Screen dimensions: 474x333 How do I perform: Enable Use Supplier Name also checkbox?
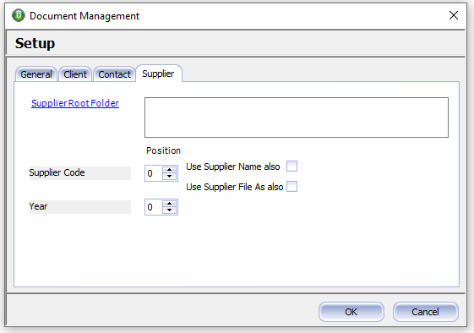(291, 166)
